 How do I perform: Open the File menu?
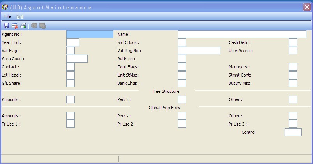tap(7, 17)
